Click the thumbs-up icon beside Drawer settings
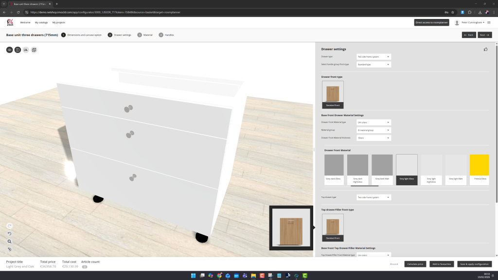This screenshot has width=498, height=280. pyautogui.click(x=485, y=49)
